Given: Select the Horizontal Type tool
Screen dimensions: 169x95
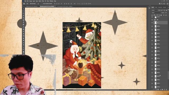Looking at the screenshot, I should pyautogui.click(x=24, y=45).
